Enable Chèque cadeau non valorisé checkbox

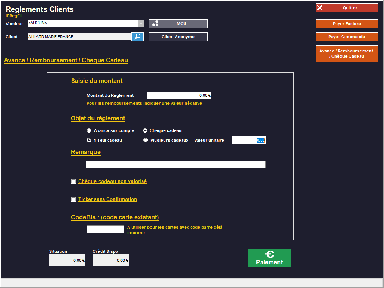[74, 181]
